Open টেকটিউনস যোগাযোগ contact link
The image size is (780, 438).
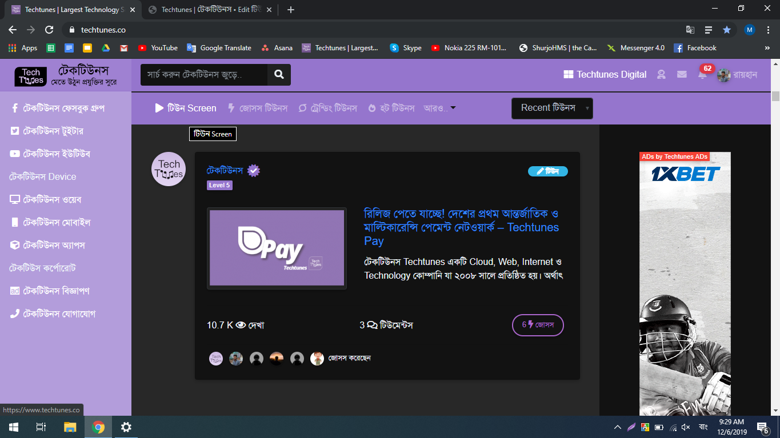[53, 314]
